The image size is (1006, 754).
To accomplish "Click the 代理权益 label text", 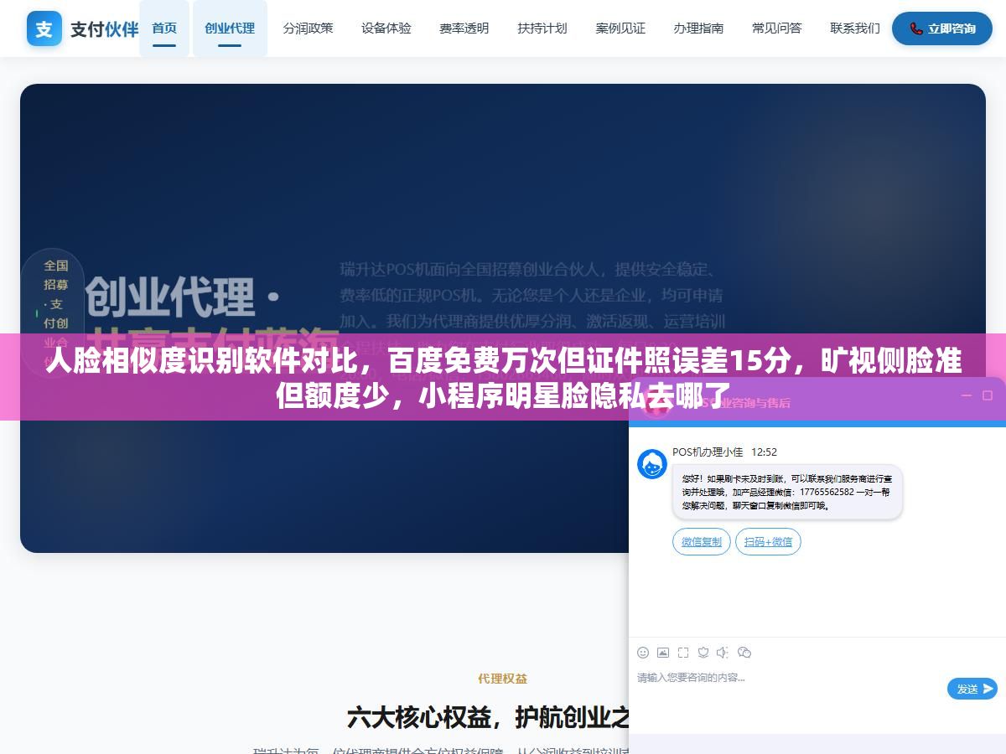I will 503,679.
